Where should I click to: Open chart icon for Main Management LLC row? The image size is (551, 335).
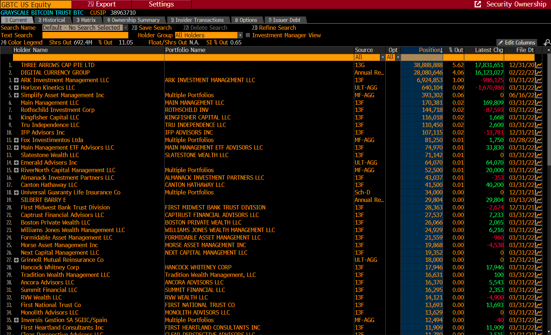(x=538, y=103)
